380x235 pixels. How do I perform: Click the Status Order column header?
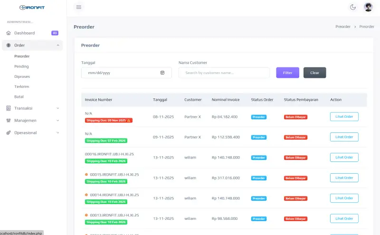pos(262,100)
